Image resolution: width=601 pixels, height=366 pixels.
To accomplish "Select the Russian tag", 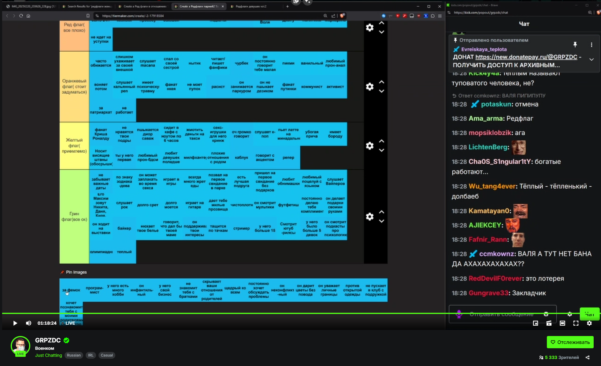I will [74, 355].
